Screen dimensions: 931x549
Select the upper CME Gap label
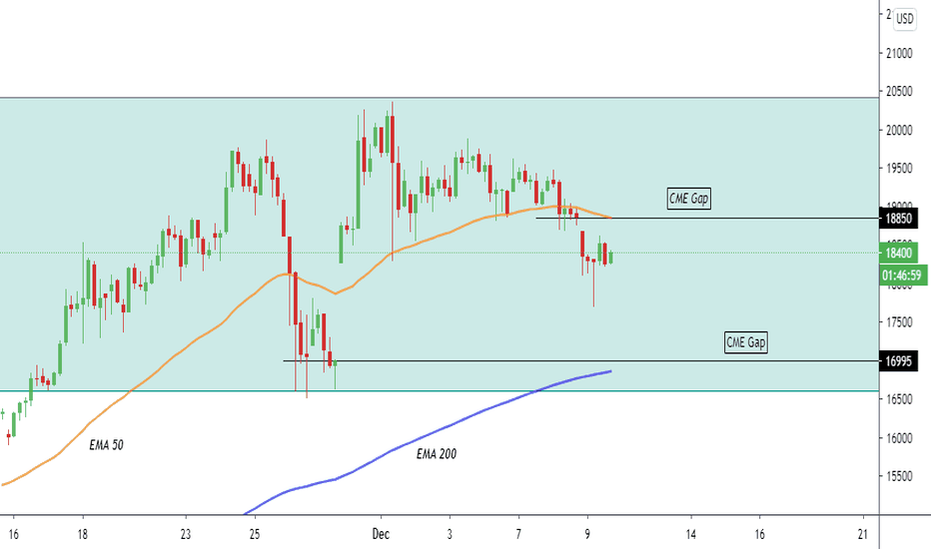(688, 199)
